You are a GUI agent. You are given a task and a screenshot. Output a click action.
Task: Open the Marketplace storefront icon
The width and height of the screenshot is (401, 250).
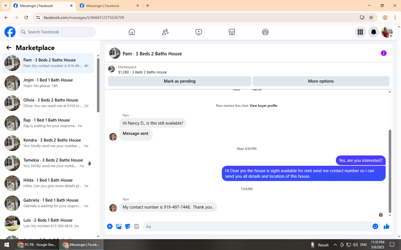point(232,32)
